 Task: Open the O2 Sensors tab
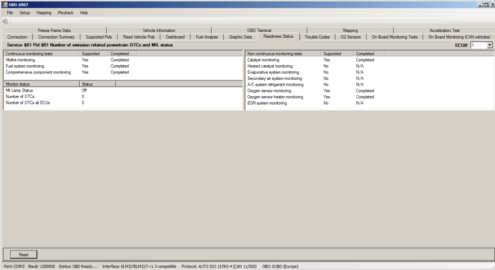(x=350, y=37)
